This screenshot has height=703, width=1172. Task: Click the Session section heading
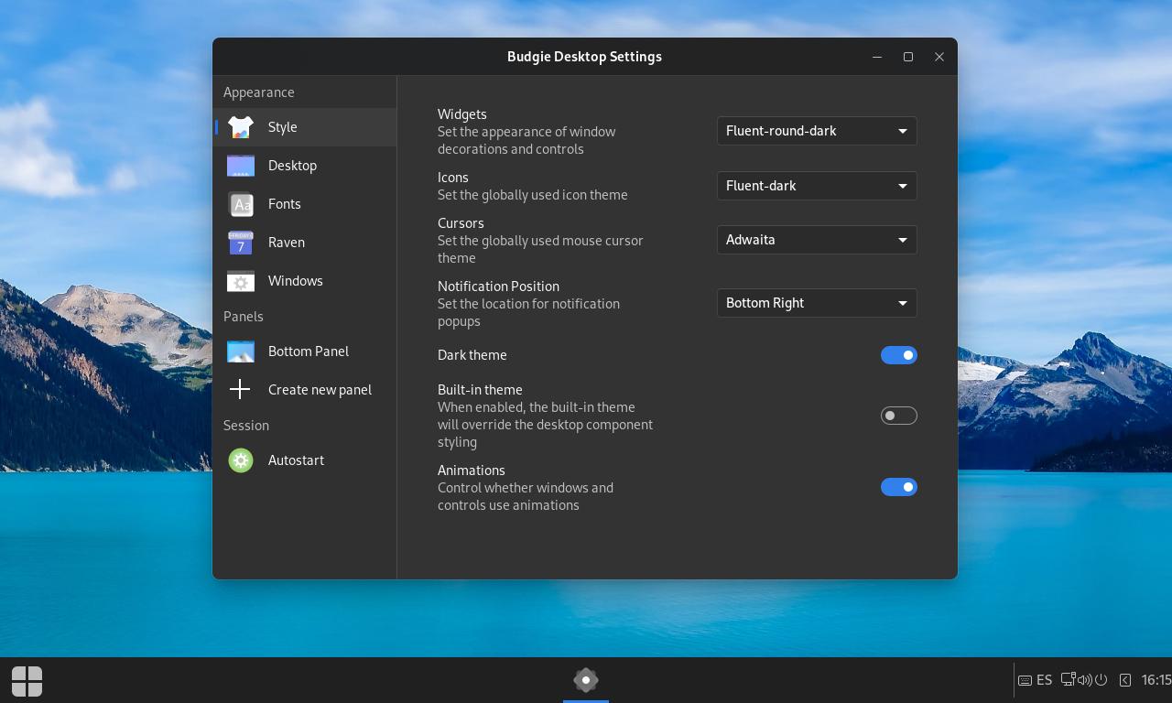tap(246, 426)
